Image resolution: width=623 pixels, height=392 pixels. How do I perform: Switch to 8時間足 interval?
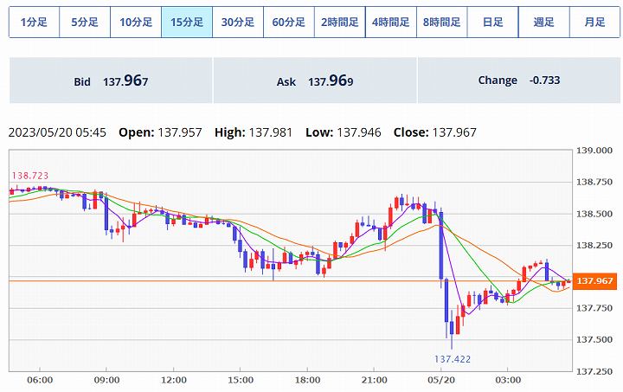(x=442, y=22)
